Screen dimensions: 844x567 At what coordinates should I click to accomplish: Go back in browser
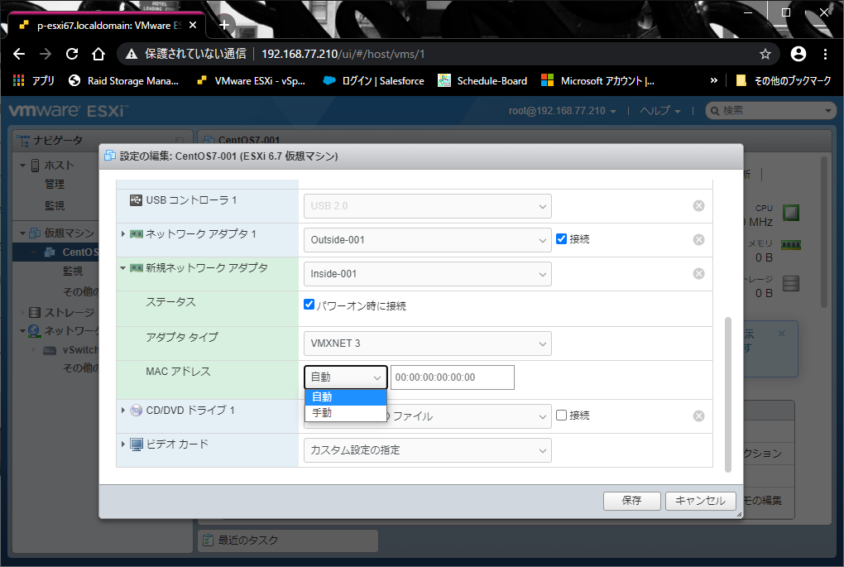coord(19,54)
